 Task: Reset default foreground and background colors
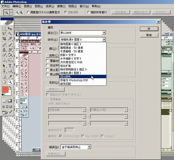click(3, 95)
